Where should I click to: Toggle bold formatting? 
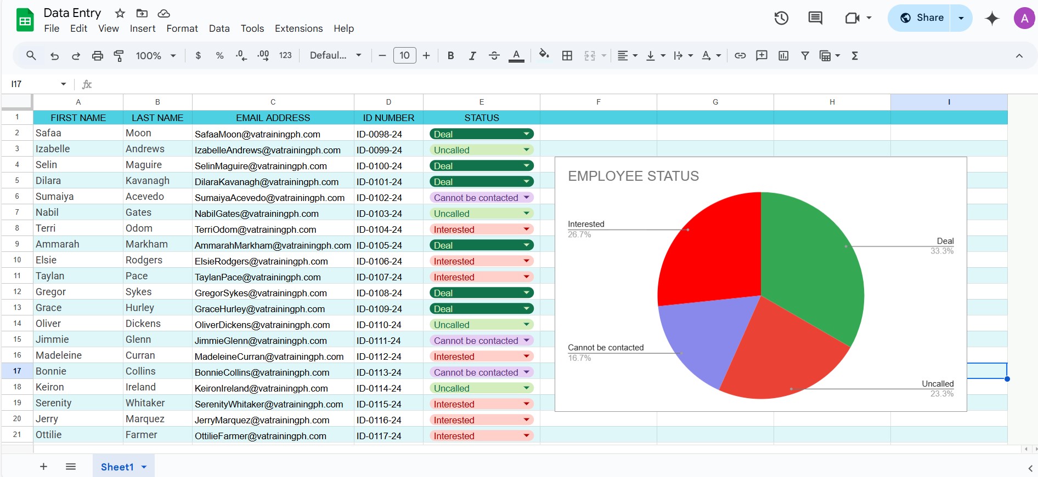pyautogui.click(x=450, y=56)
